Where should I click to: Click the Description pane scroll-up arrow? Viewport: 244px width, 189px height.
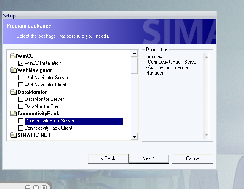(x=206, y=57)
